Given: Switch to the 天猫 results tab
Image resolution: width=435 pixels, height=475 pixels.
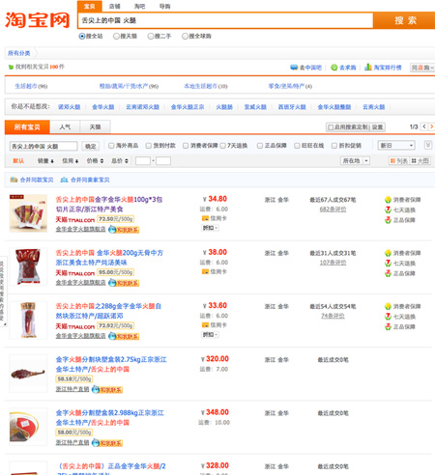Looking at the screenshot, I should coord(95,126).
